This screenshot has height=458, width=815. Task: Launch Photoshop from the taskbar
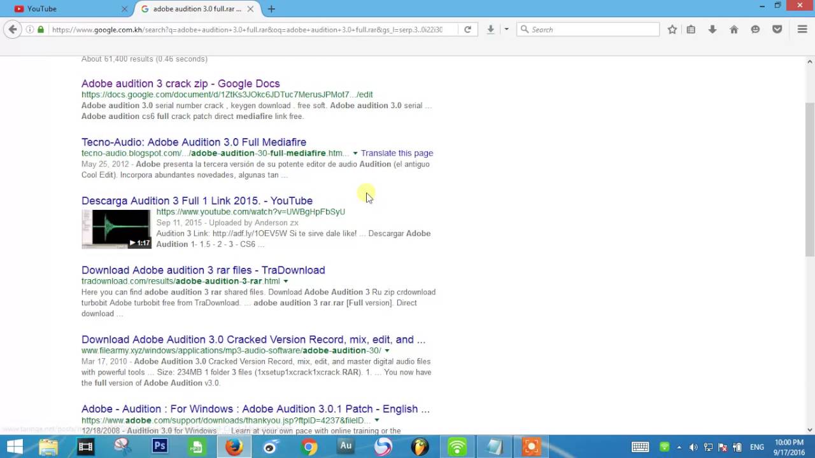tap(160, 447)
